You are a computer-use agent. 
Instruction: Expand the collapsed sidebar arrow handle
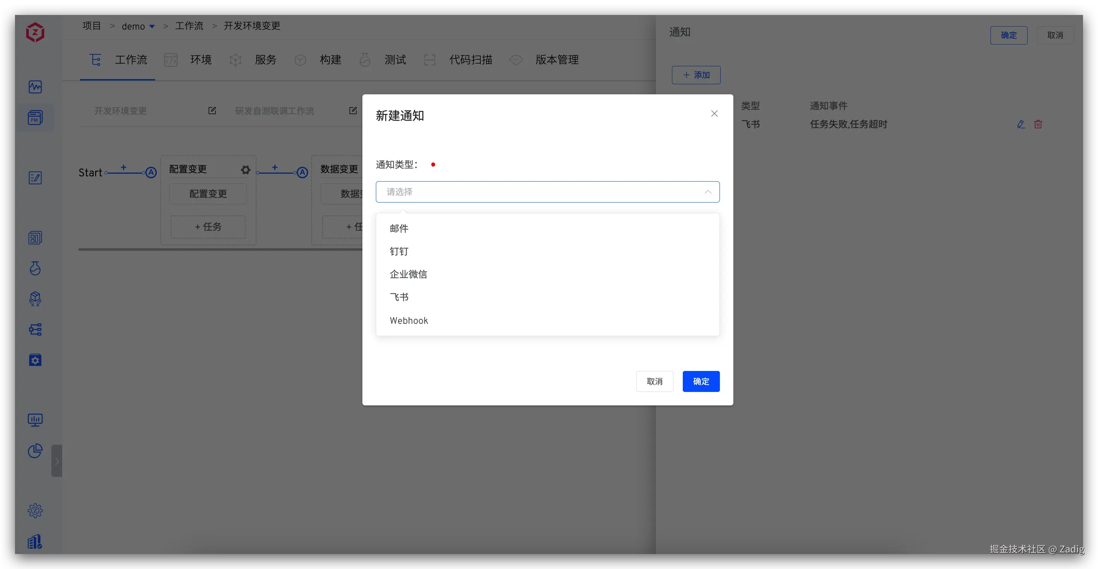[x=57, y=461]
